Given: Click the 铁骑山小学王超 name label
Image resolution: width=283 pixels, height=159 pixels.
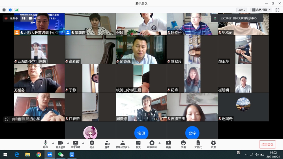Looking at the screenshot, I should (x=129, y=90).
